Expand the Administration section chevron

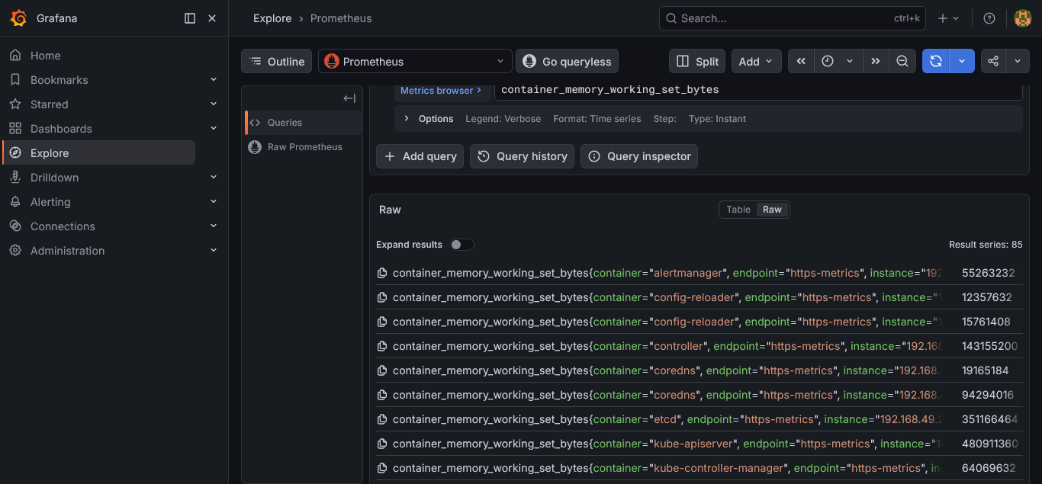[214, 250]
